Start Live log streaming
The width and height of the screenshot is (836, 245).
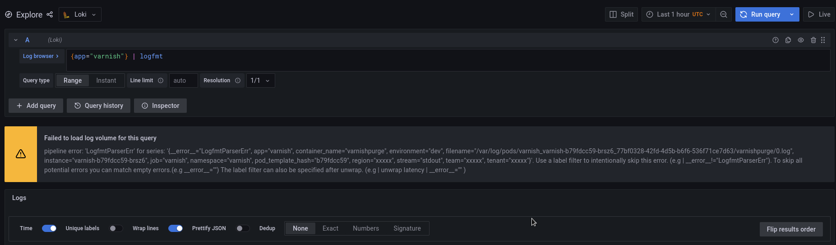819,14
